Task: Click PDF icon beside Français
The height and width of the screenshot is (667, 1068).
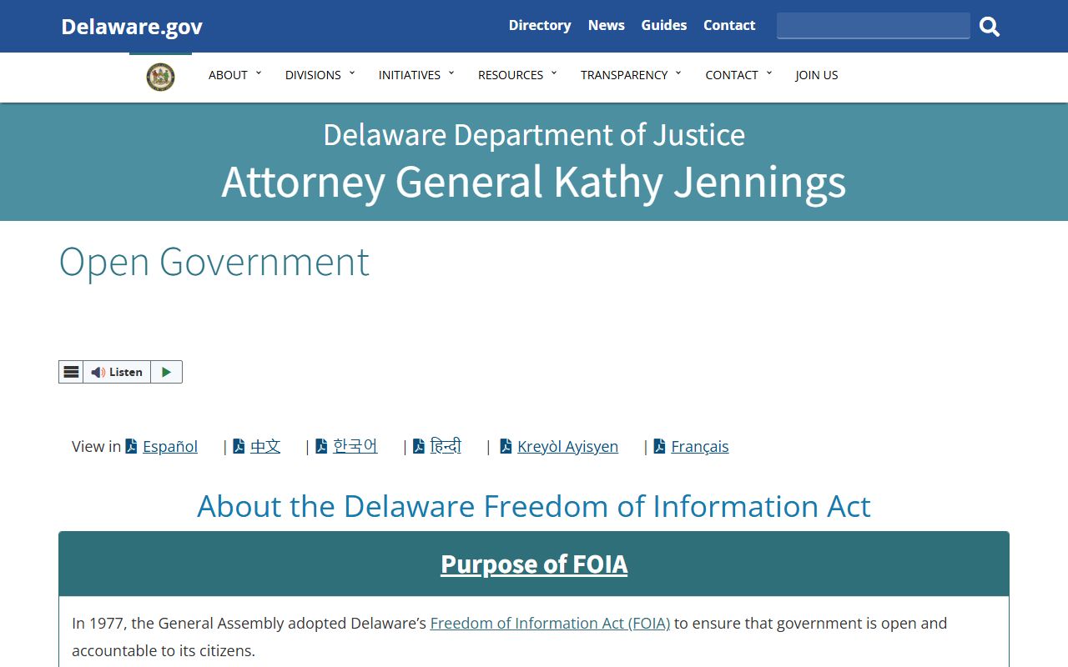Action: pyautogui.click(x=659, y=446)
